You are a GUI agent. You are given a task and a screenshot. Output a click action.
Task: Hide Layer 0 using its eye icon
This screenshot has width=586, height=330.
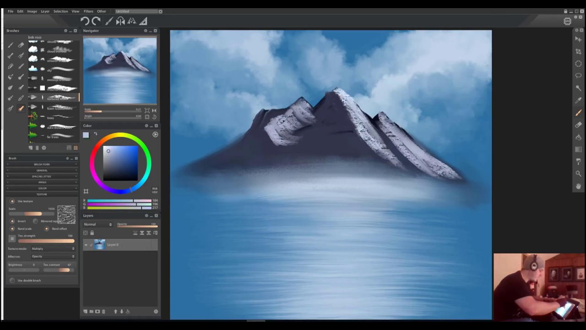(x=86, y=245)
